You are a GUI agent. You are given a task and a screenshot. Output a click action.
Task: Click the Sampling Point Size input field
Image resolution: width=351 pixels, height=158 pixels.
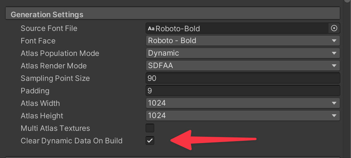[243, 78]
